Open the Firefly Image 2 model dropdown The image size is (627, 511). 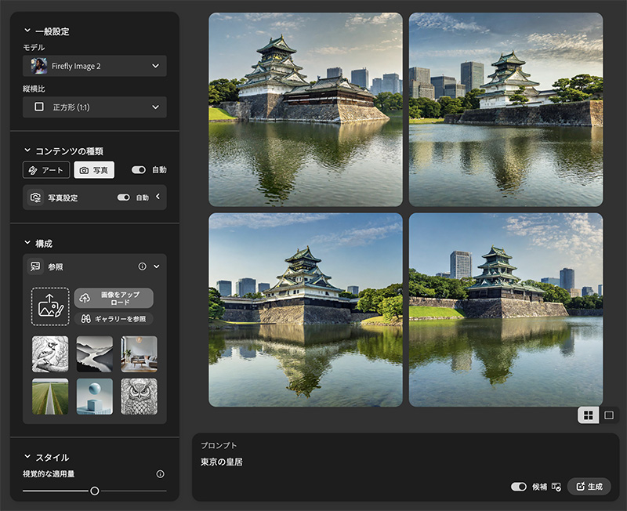pyautogui.click(x=94, y=66)
